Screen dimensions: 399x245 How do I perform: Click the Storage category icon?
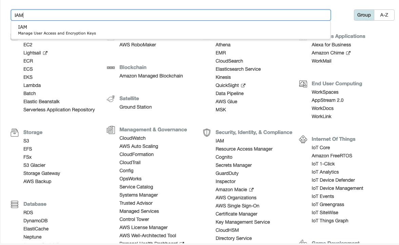(14, 132)
